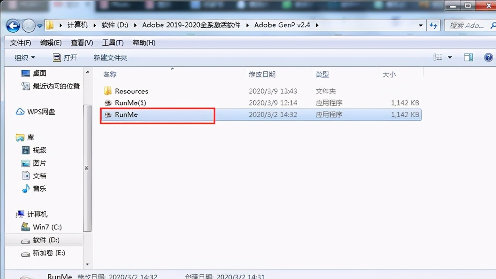Image resolution: width=496 pixels, height=279 pixels.
Task: Open the 音乐 library in sidebar
Action: pyautogui.click(x=39, y=189)
